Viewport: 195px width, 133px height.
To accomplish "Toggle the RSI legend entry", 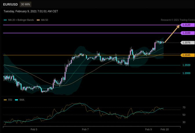I will (8, 100).
